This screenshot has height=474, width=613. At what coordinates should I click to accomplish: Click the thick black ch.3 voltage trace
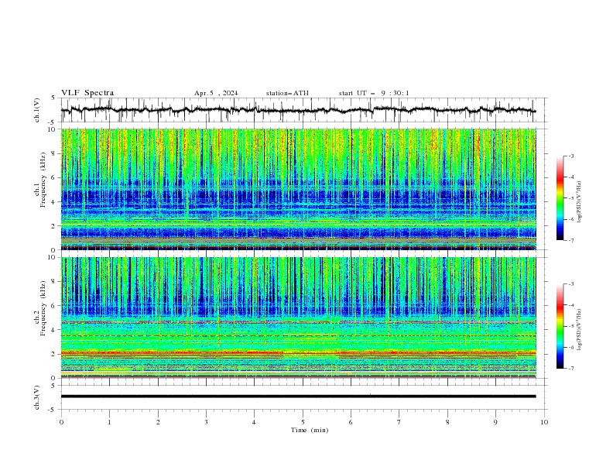point(298,397)
